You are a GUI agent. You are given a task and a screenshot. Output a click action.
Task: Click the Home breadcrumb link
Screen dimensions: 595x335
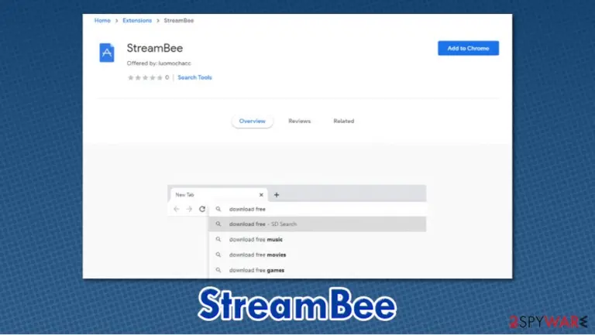click(x=102, y=20)
